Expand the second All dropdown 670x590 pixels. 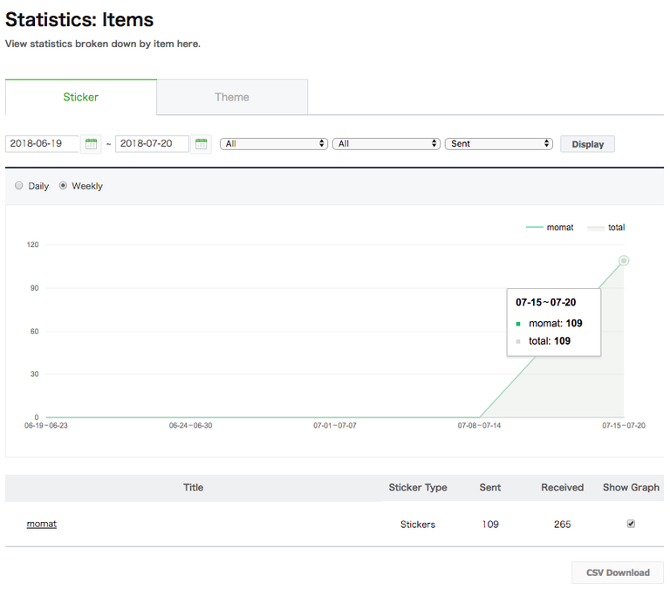coord(386,143)
